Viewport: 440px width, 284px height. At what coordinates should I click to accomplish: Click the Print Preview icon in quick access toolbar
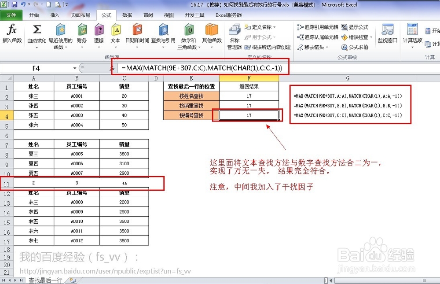pyautogui.click(x=58, y=4)
